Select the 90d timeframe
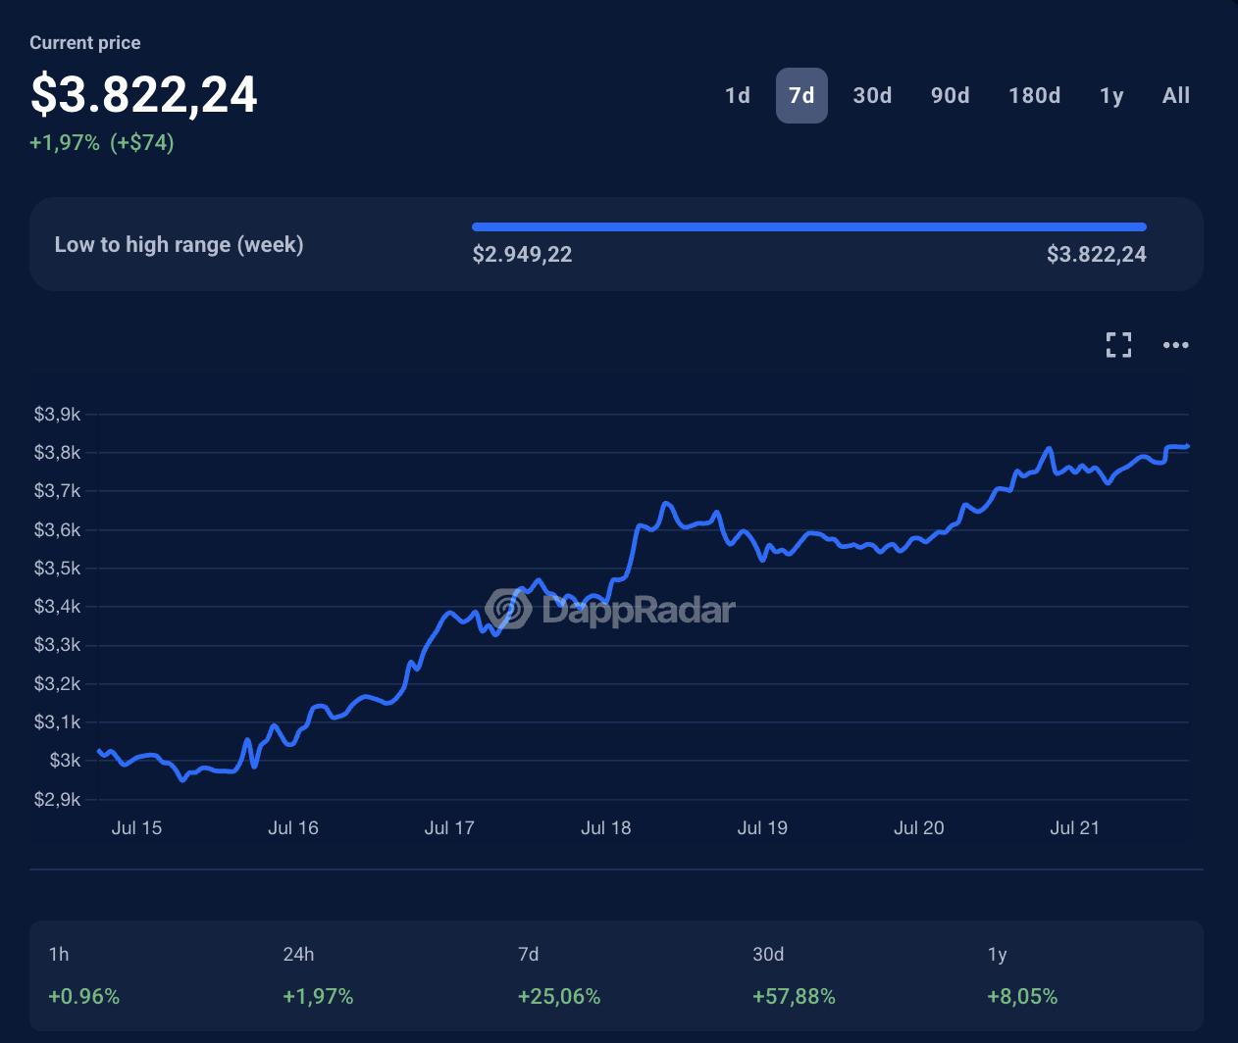This screenshot has height=1043, width=1238. (950, 95)
